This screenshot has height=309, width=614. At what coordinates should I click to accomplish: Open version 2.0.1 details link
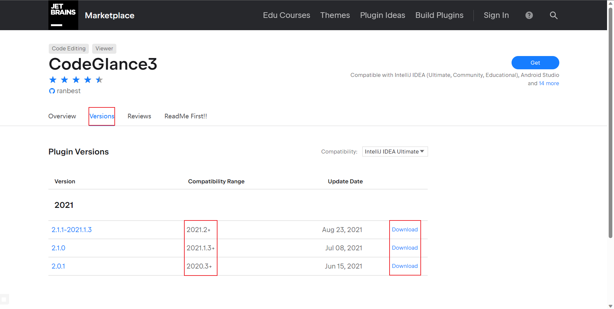[x=58, y=266]
